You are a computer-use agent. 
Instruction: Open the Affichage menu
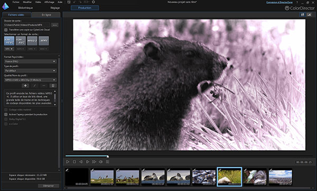click(x=49, y=2)
